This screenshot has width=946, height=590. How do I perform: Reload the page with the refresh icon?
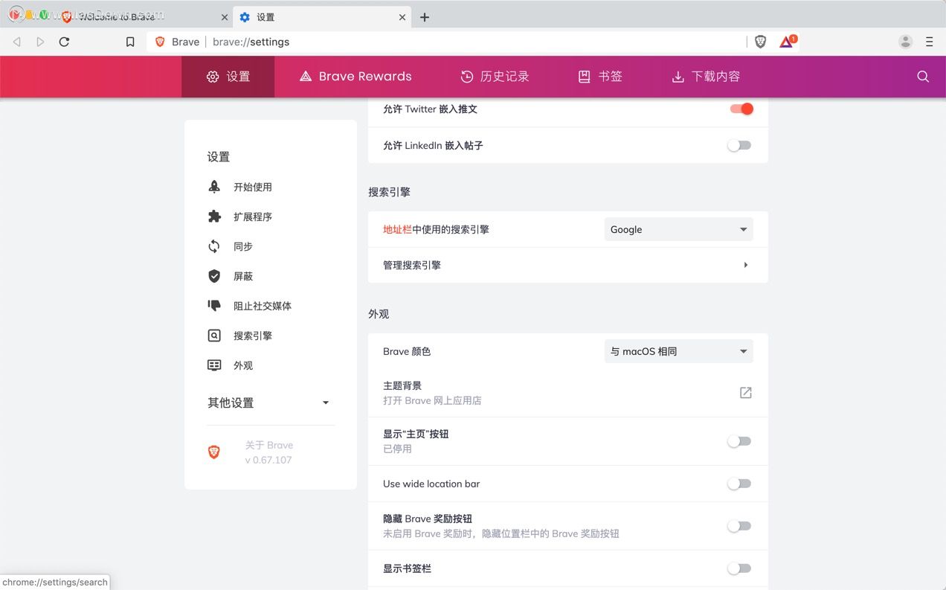pos(64,42)
